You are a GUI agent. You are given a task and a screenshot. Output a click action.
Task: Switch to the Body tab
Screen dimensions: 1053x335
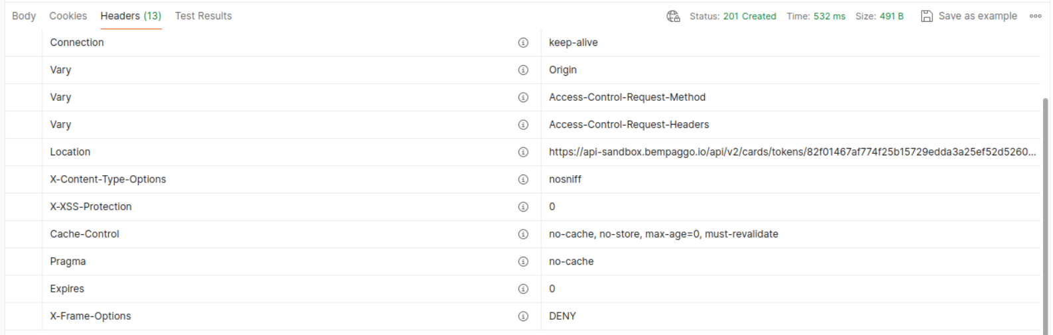tap(24, 16)
